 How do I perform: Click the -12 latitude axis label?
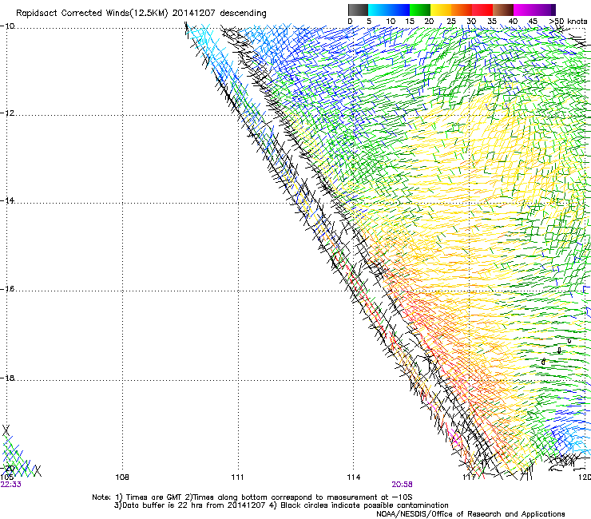pos(7,113)
